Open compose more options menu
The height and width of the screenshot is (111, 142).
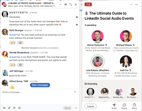(76, 108)
